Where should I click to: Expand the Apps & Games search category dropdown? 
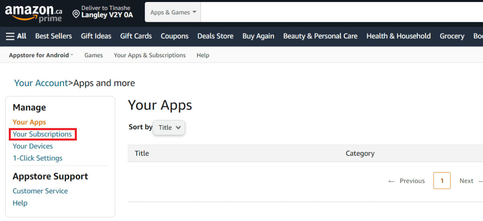click(173, 12)
